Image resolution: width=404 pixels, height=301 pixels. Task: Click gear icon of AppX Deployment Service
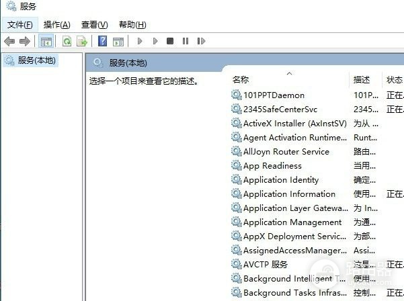(x=236, y=236)
